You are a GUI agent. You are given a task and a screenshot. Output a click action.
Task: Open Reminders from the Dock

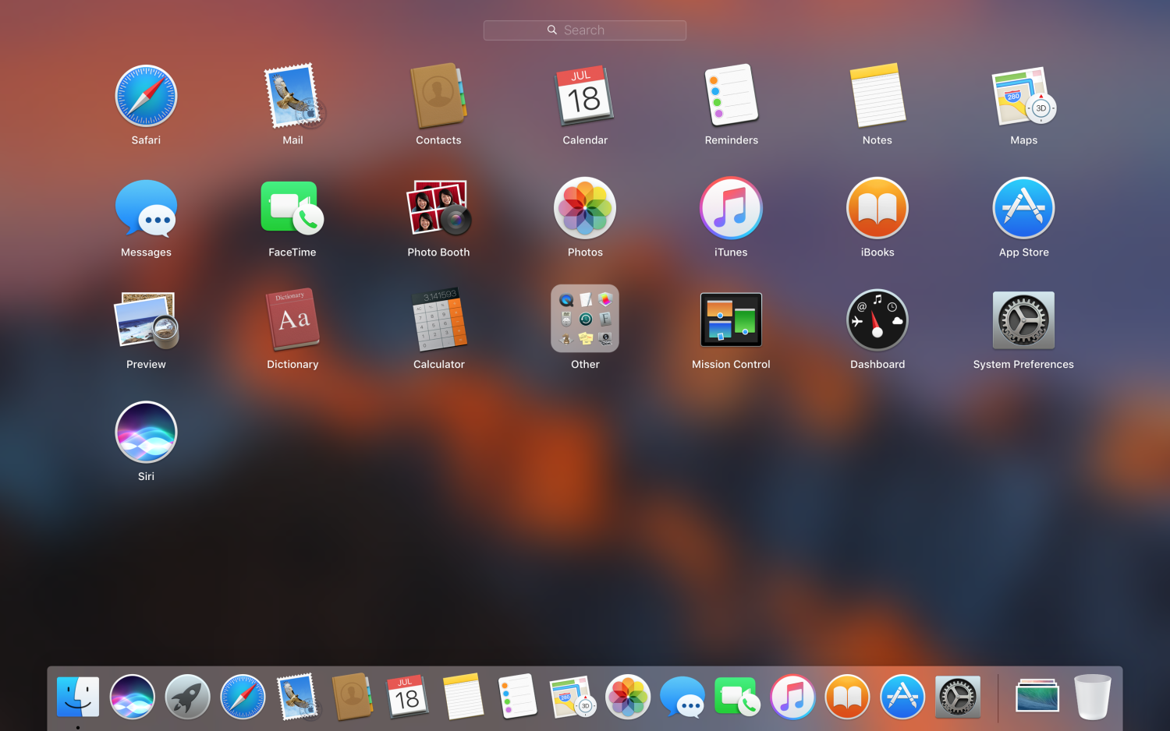[518, 697]
